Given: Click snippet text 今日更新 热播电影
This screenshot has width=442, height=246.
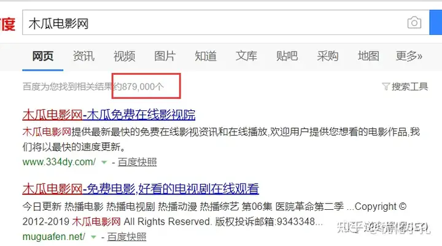Looking at the screenshot, I should point(63,207).
